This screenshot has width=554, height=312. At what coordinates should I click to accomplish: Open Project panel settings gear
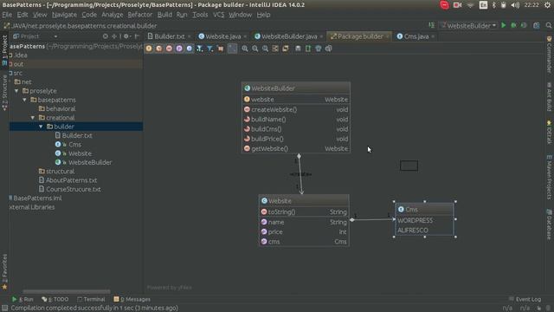[x=126, y=36]
